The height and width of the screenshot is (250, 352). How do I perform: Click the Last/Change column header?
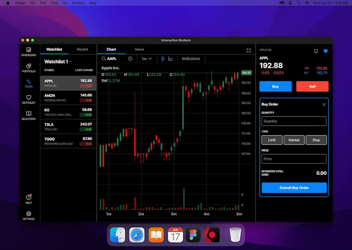[84, 70]
